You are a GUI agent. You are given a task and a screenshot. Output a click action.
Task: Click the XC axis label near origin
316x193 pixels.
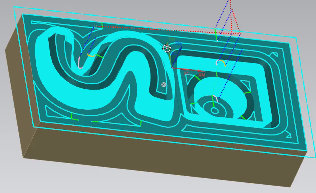[x=187, y=74]
